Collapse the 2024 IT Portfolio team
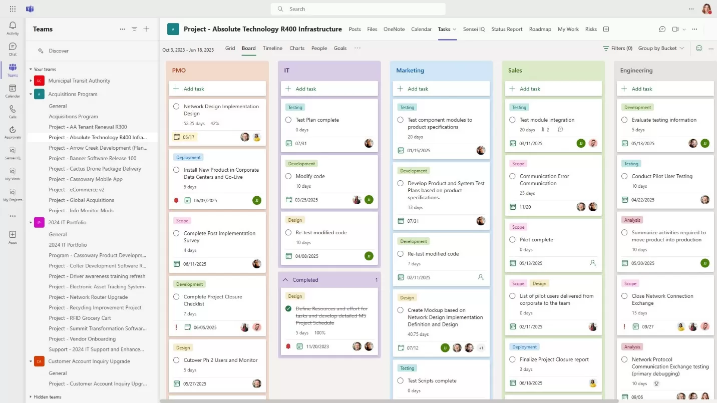This screenshot has width=717, height=403. (x=30, y=222)
